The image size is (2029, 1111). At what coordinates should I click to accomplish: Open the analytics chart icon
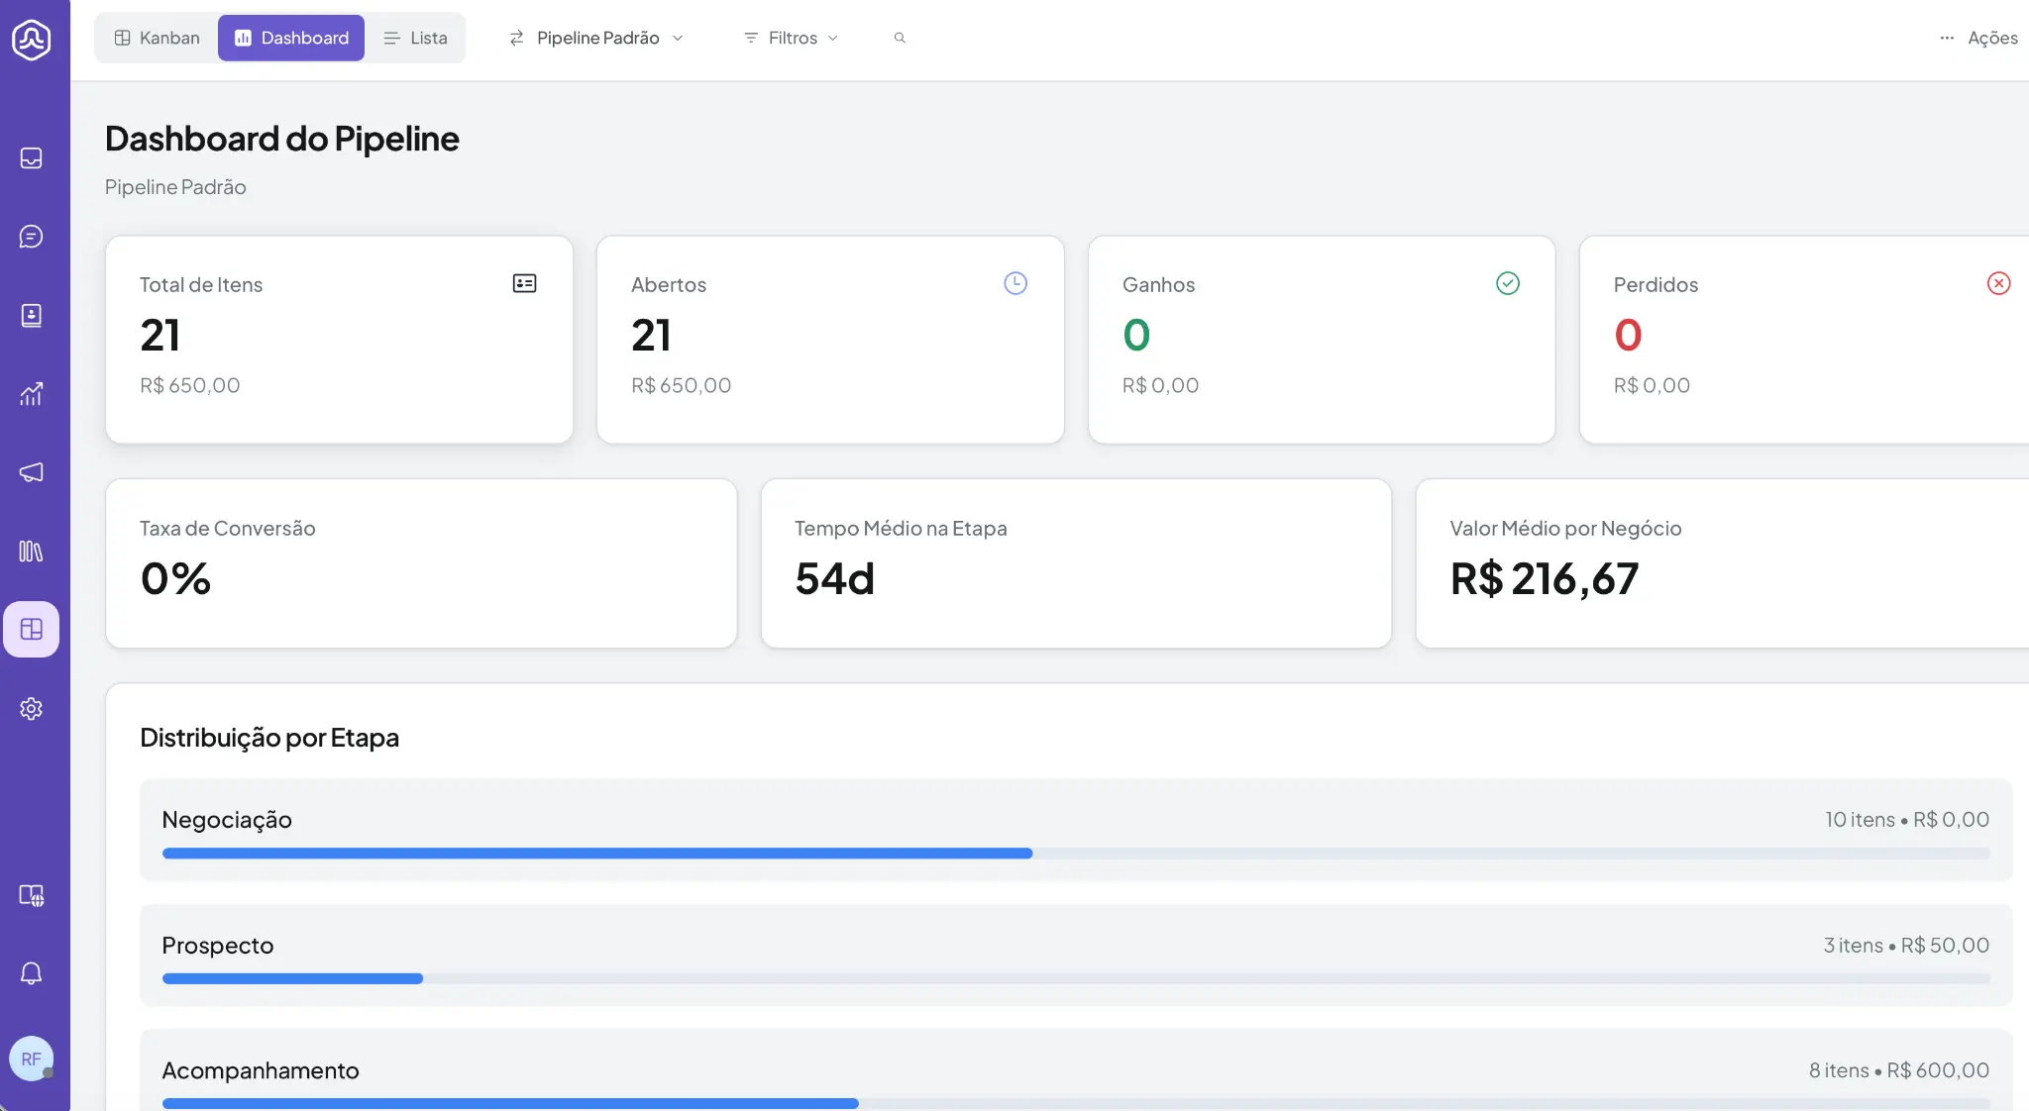tap(32, 394)
